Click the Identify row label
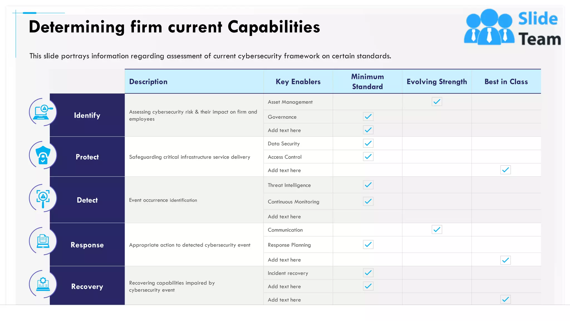This screenshot has width=570, height=321. [87, 115]
